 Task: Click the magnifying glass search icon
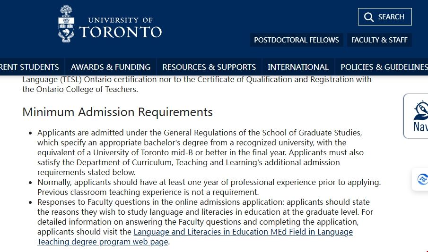click(369, 17)
